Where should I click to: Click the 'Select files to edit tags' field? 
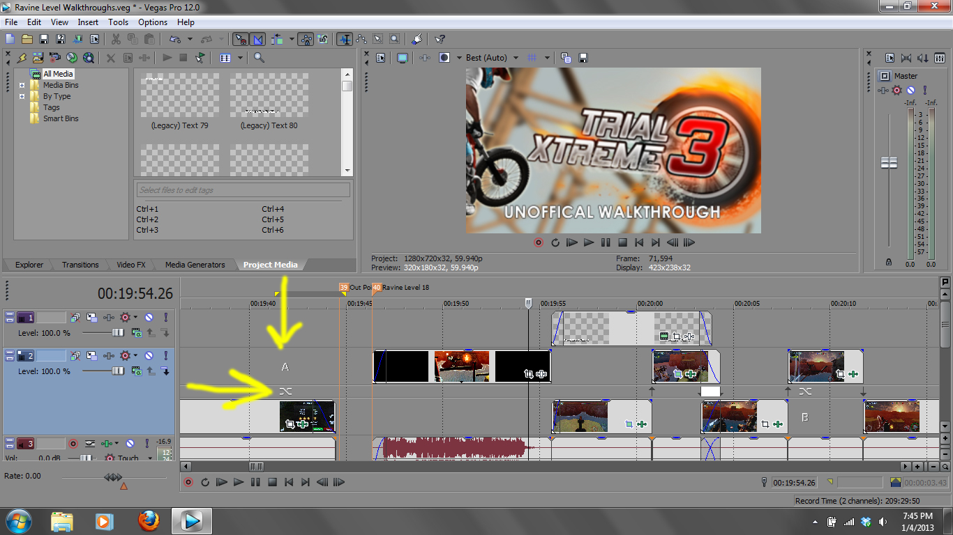[243, 190]
